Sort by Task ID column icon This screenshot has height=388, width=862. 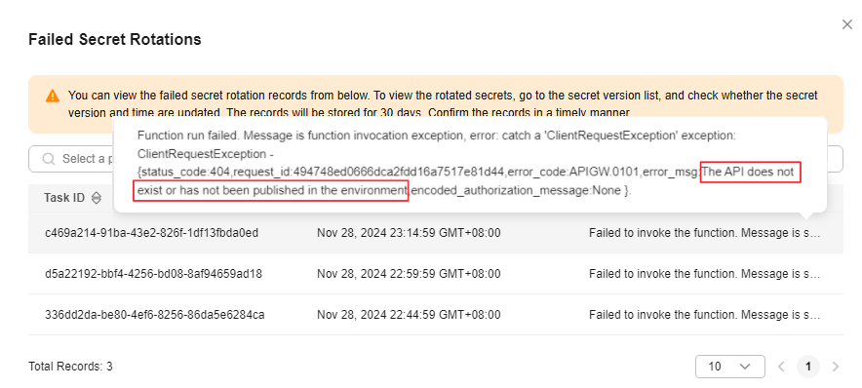(x=97, y=198)
